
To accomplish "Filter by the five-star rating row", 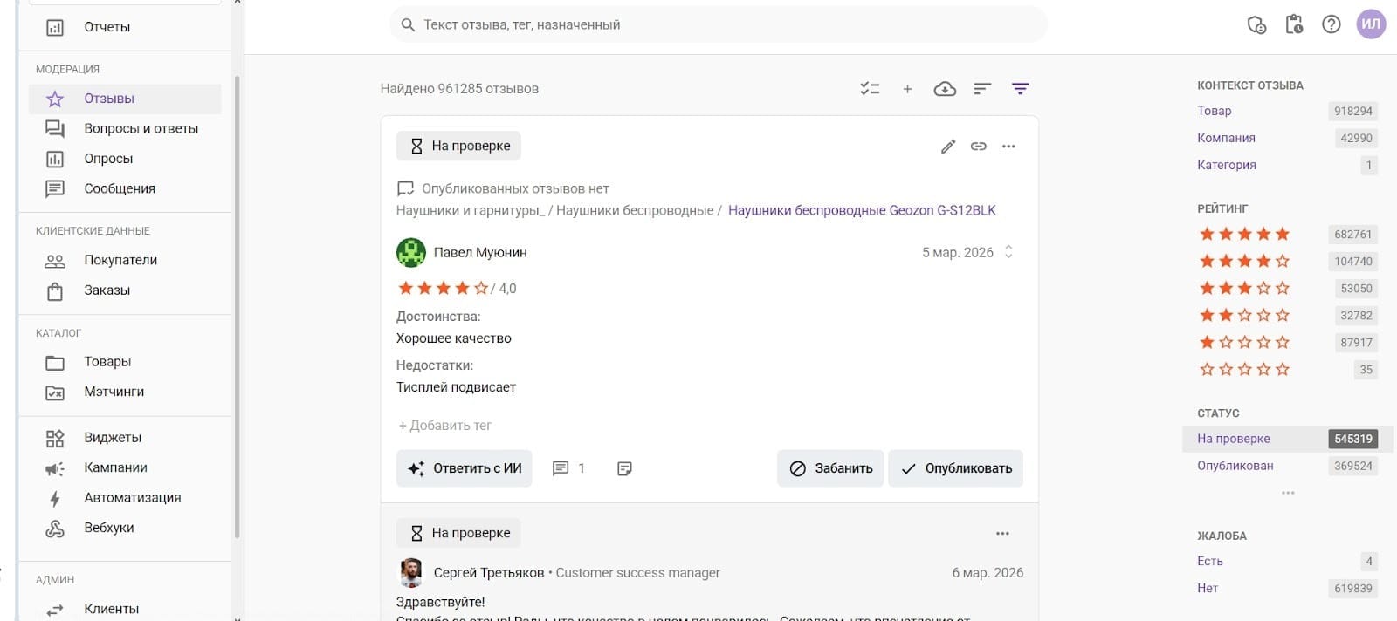I will point(1244,234).
